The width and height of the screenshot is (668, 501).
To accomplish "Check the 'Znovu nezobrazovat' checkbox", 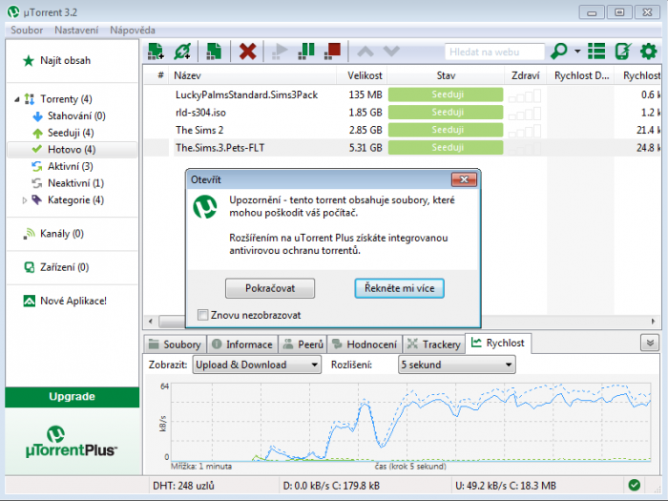I will click(x=202, y=315).
